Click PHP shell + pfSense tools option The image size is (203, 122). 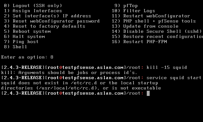[154, 21]
